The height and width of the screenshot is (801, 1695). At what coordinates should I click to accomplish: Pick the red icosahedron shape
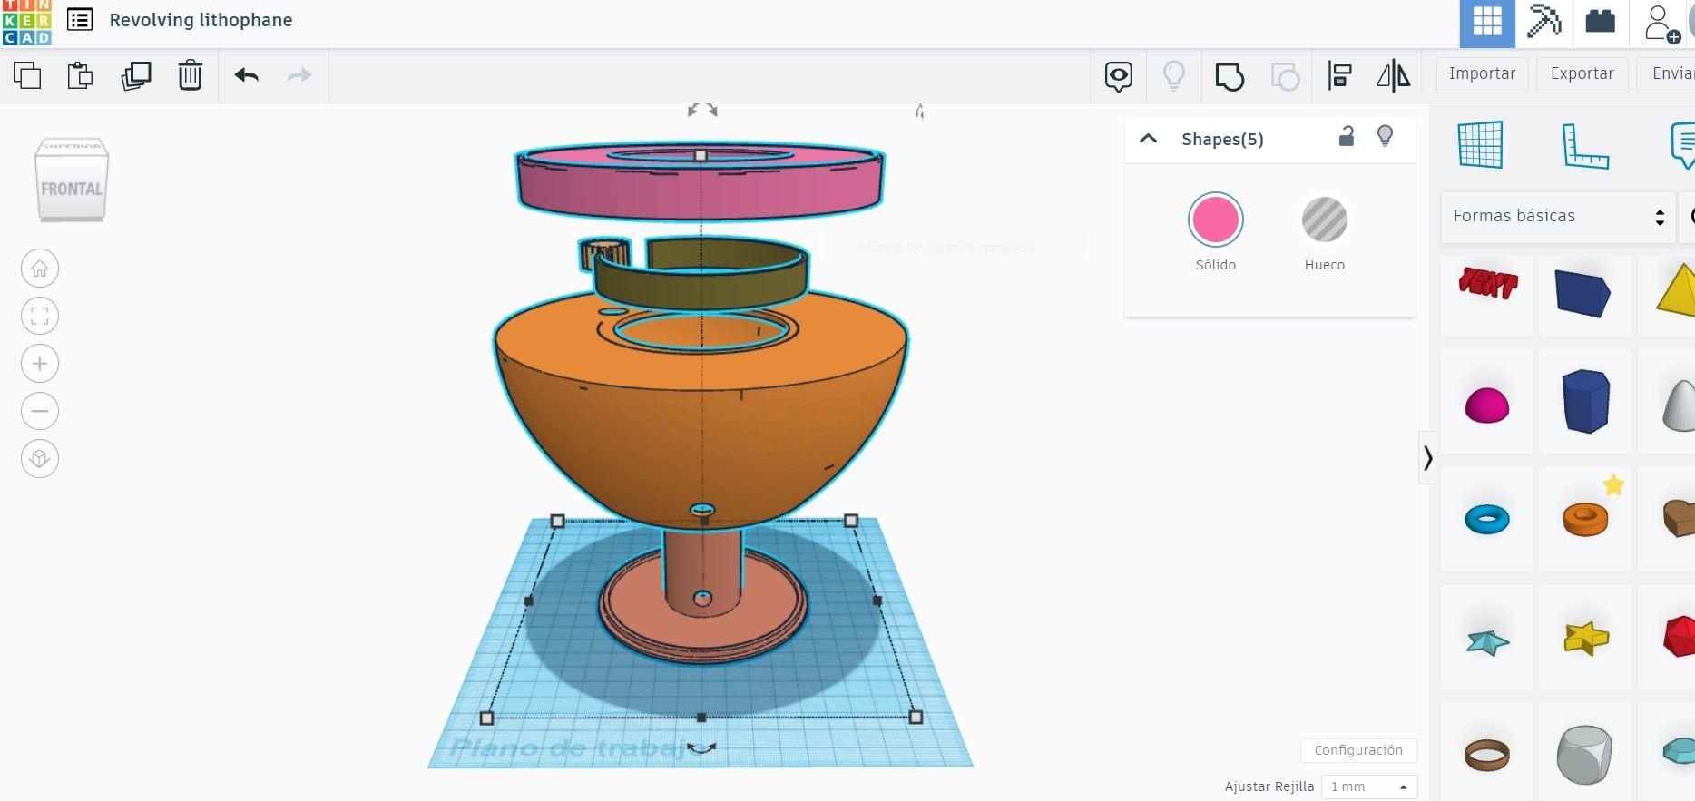tap(1680, 636)
